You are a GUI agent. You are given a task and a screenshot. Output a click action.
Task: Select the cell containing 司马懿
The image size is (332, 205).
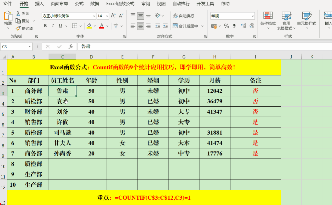pos(63,133)
